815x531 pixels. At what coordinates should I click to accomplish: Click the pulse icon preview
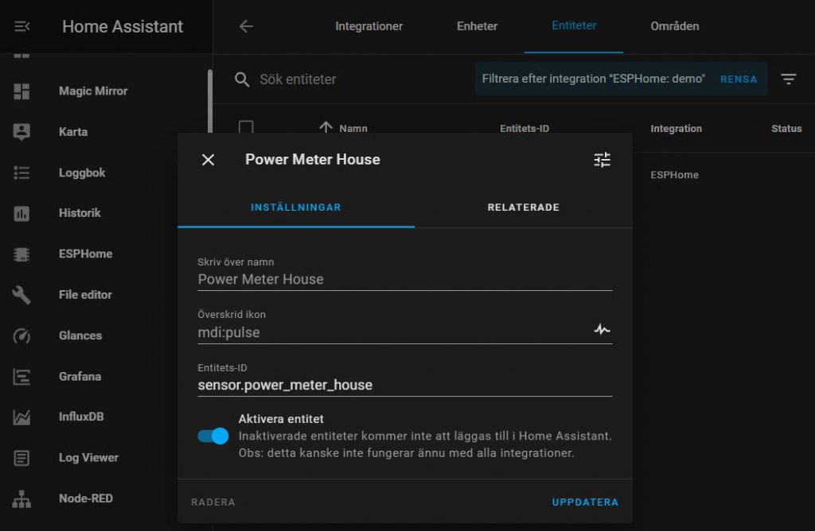[x=602, y=330]
